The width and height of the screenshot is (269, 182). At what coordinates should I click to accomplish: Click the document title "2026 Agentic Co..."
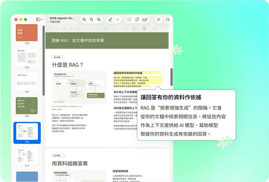point(62,18)
